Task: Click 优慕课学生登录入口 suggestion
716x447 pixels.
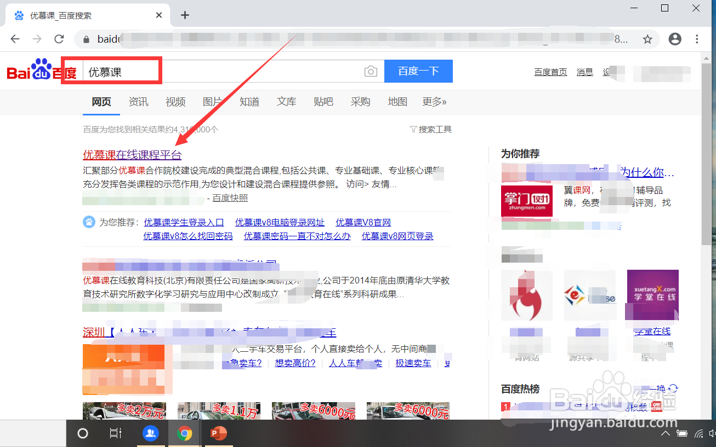Action: point(184,223)
